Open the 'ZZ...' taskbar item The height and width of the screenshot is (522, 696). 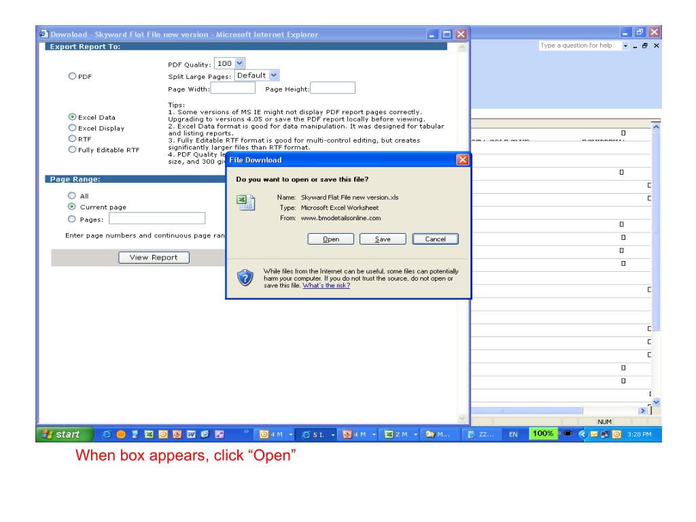click(x=481, y=434)
